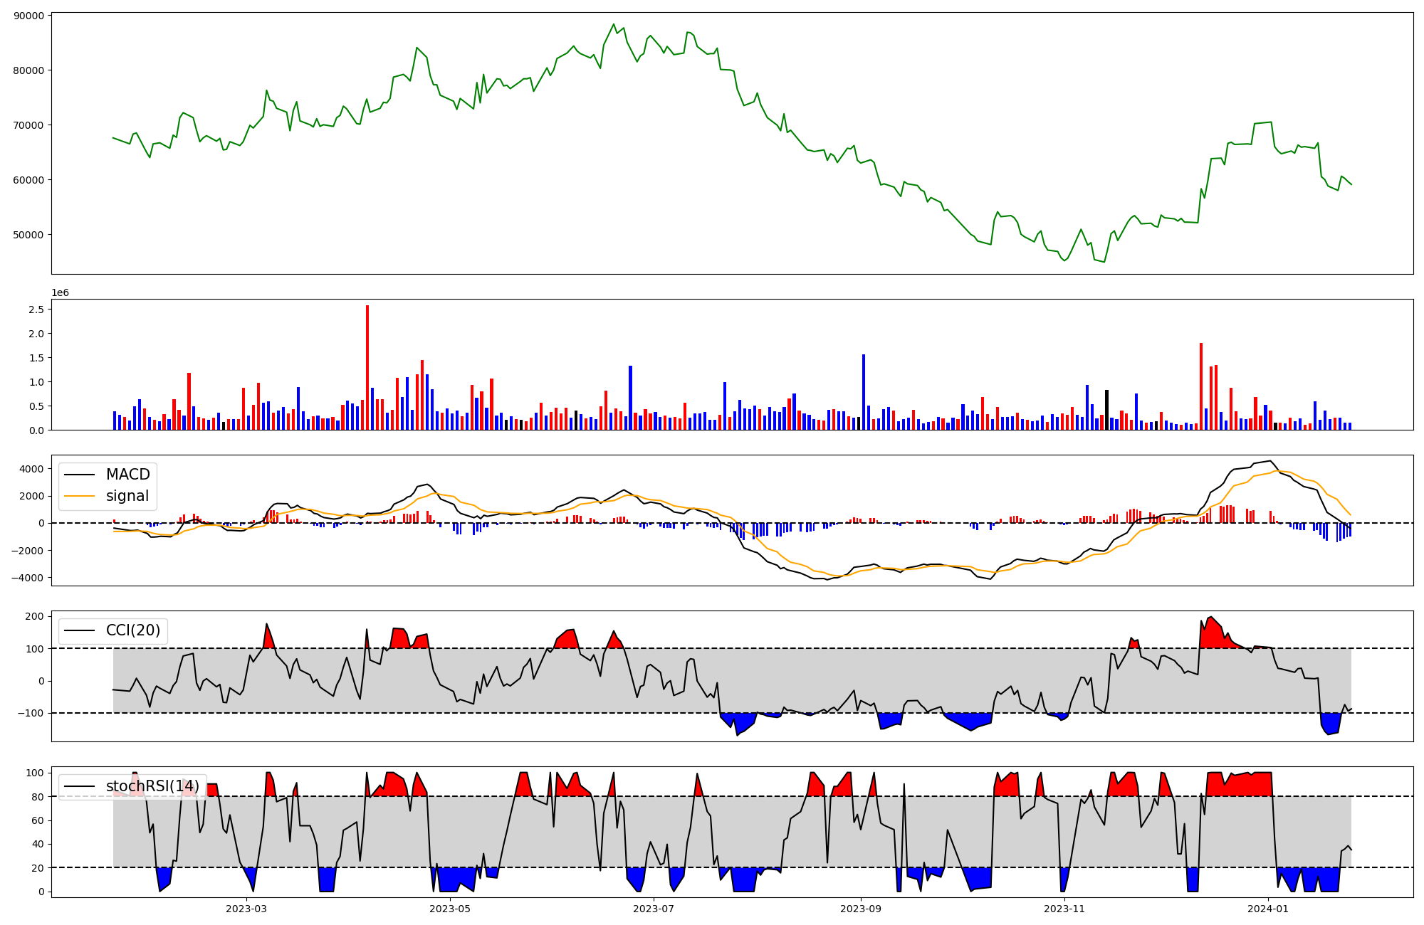The image size is (1424, 925).
Task: Click the 2.5 volume axis tick
Action: [x=36, y=310]
